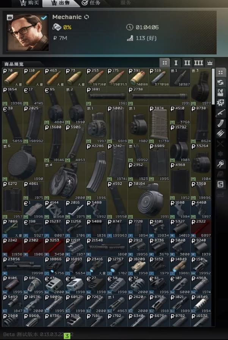Filter by the ammunition rounds category
This screenshot has width=228, height=340.
tap(220, 133)
